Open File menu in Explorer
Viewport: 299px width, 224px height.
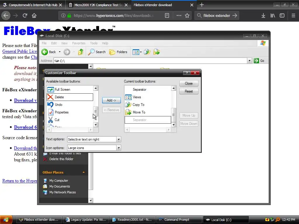44,43
